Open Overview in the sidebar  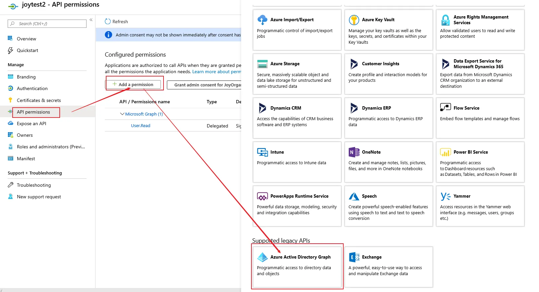pos(27,39)
